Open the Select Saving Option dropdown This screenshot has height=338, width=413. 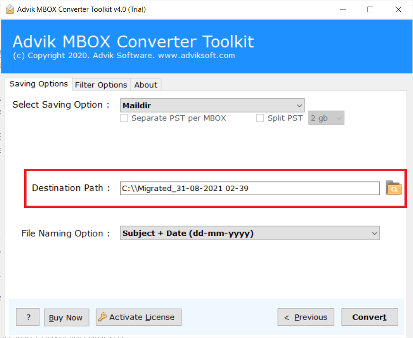point(212,105)
